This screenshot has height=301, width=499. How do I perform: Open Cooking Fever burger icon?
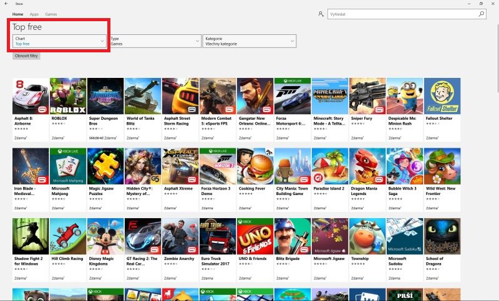point(255,166)
